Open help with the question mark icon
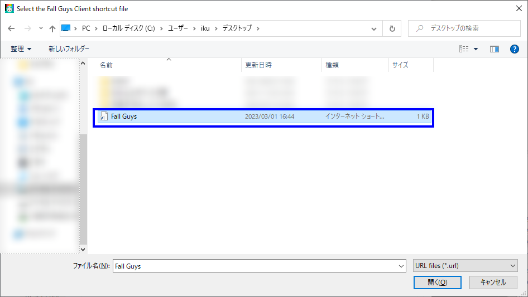 pyautogui.click(x=514, y=49)
